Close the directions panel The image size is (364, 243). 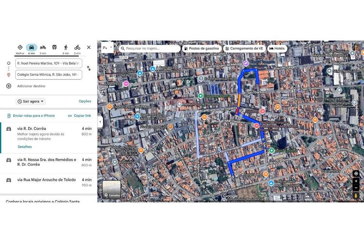coord(89,47)
